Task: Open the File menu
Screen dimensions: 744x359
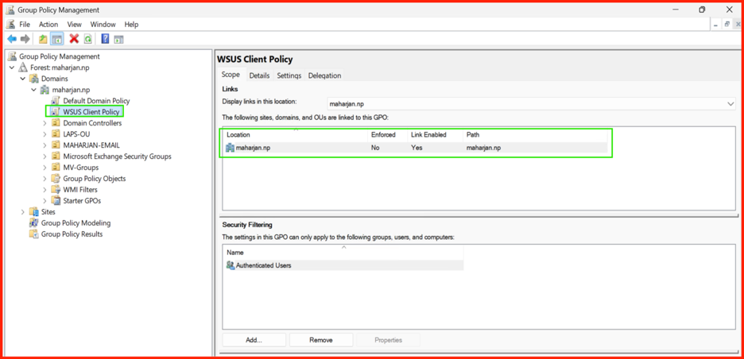Action: (x=25, y=24)
